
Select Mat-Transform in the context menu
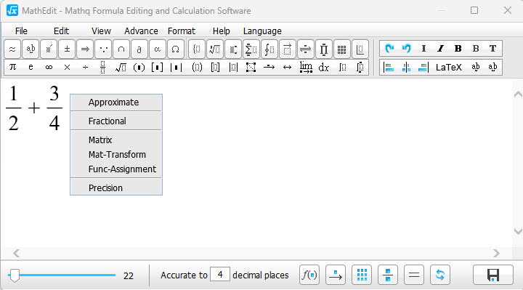[x=116, y=155]
